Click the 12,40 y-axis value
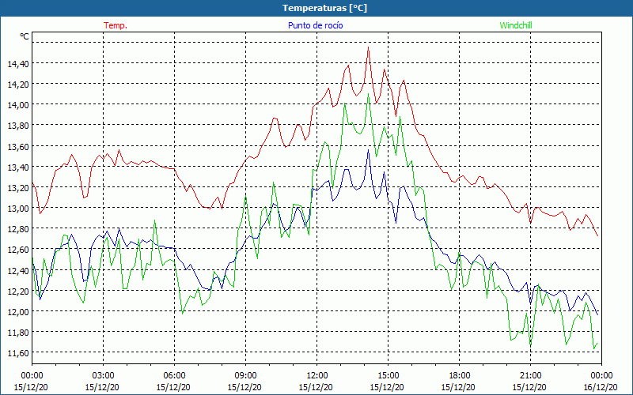The image size is (633, 395). 17,270
